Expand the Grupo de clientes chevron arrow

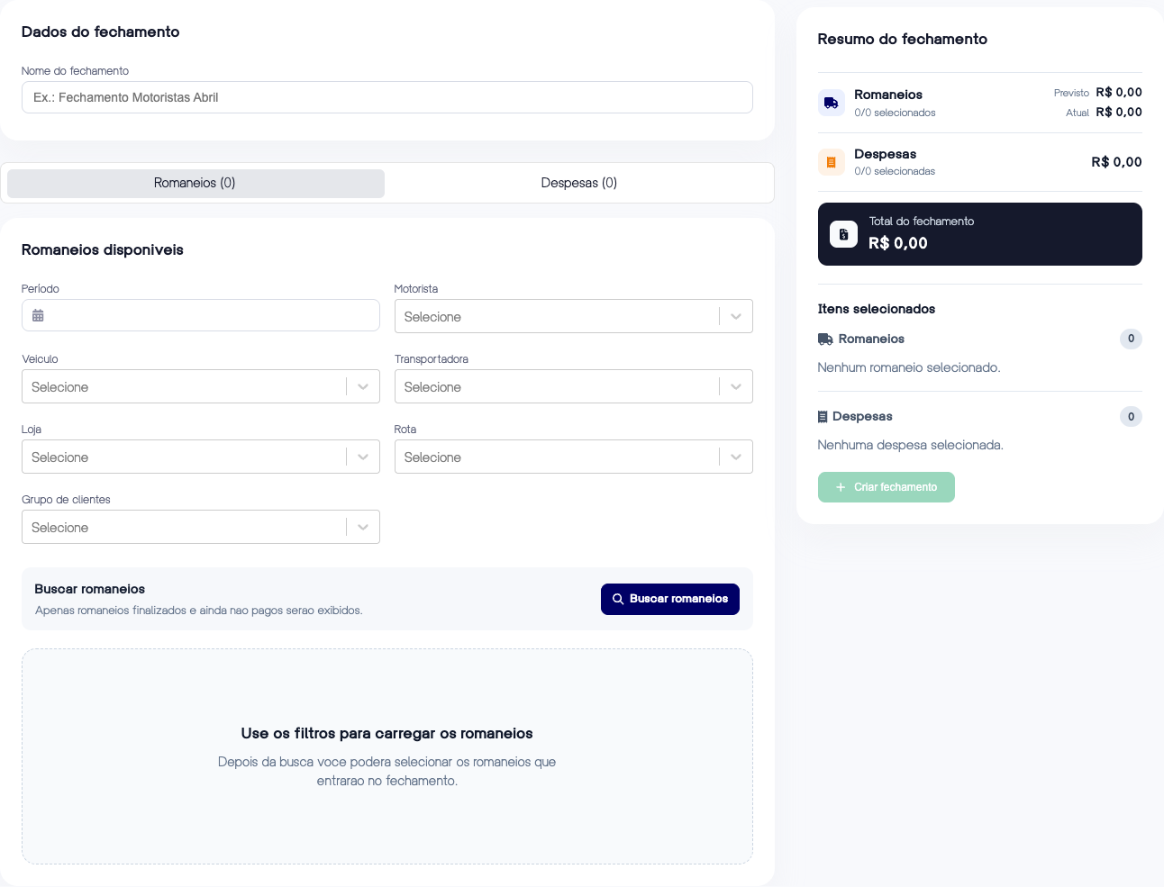click(x=363, y=527)
